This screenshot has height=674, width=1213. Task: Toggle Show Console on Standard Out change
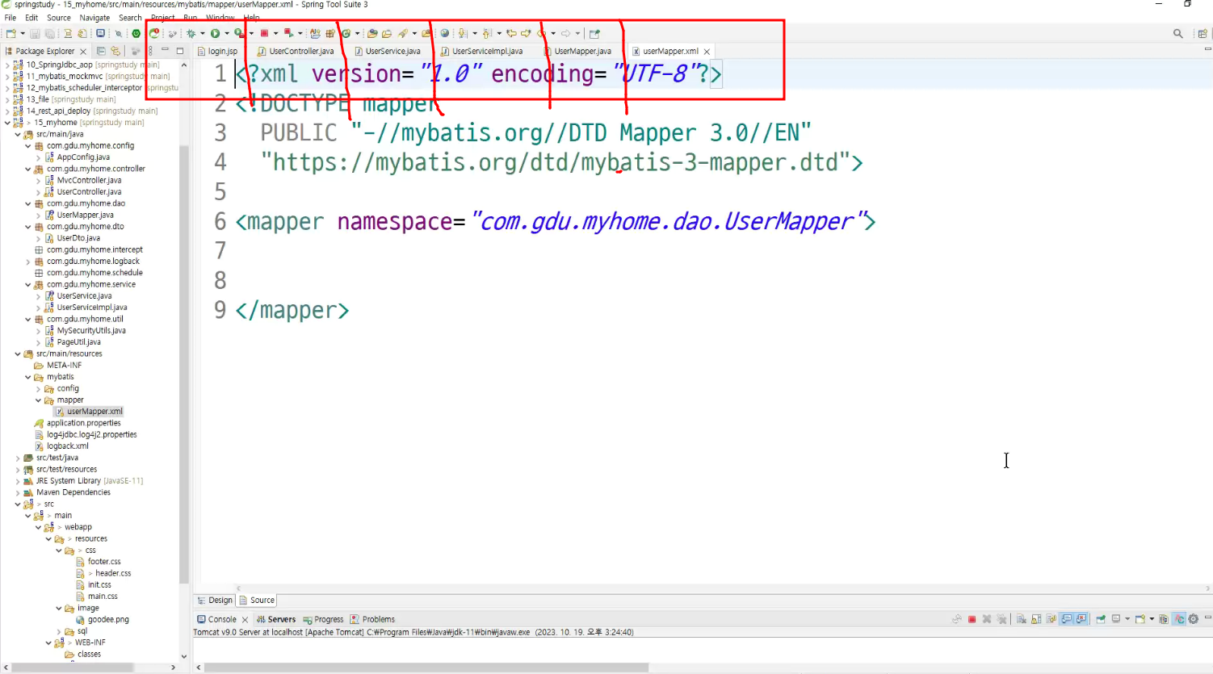[x=1067, y=619]
